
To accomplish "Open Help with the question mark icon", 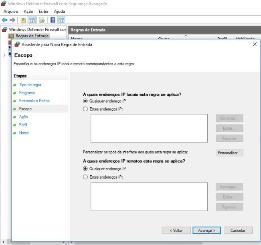I will (x=53, y=20).
